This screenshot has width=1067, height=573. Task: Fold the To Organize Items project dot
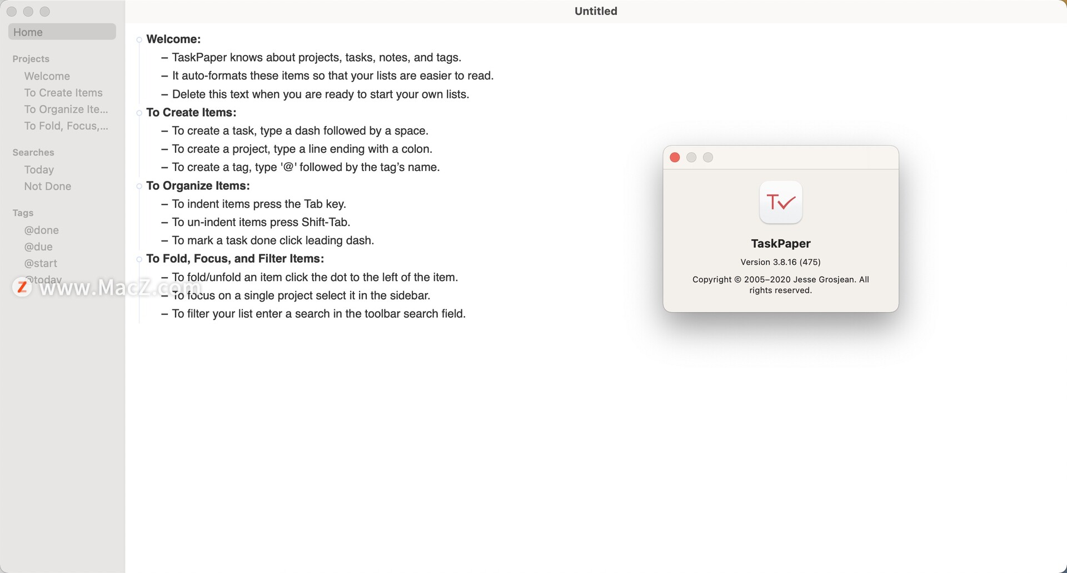139,186
